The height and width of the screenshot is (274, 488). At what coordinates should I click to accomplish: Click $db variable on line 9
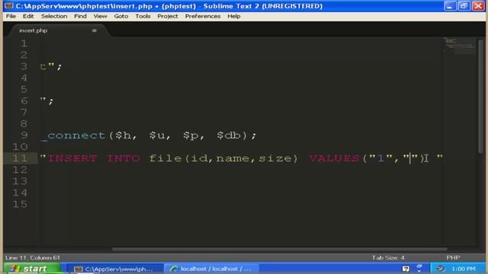click(x=229, y=135)
